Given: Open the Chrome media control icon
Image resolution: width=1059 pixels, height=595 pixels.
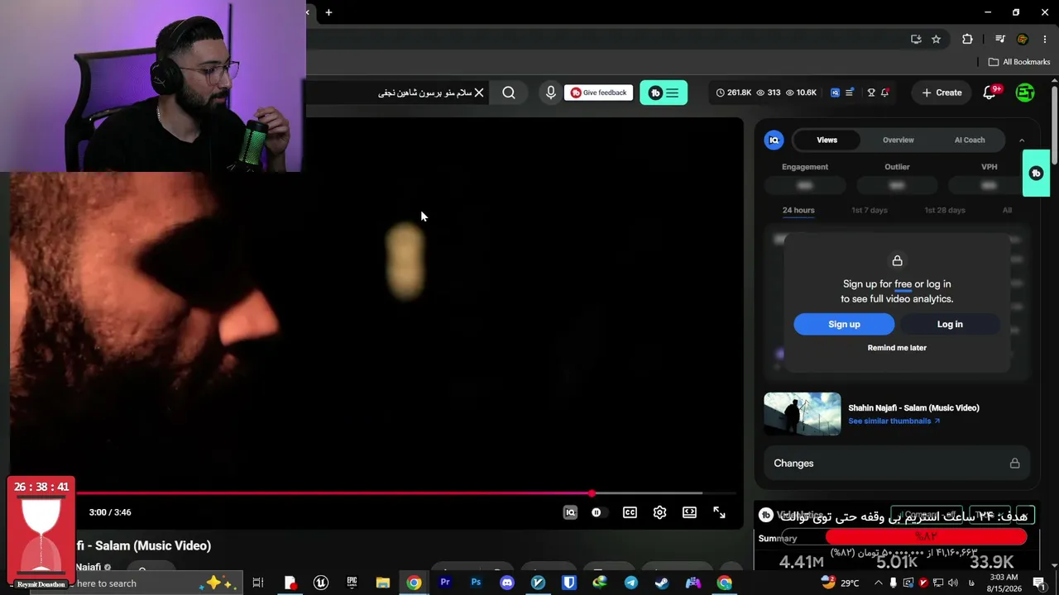Looking at the screenshot, I should (1000, 39).
